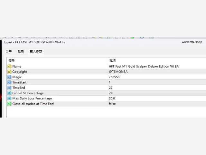Click the Name row string icon
The height and width of the screenshot is (155, 206).
[x=9, y=66]
